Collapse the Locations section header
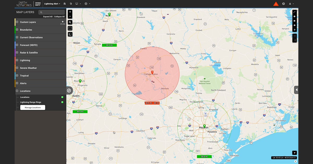The height and width of the screenshot is (164, 313). pyautogui.click(x=17, y=91)
